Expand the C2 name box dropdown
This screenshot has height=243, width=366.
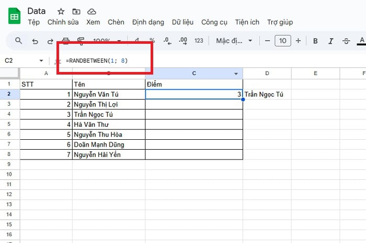41,61
